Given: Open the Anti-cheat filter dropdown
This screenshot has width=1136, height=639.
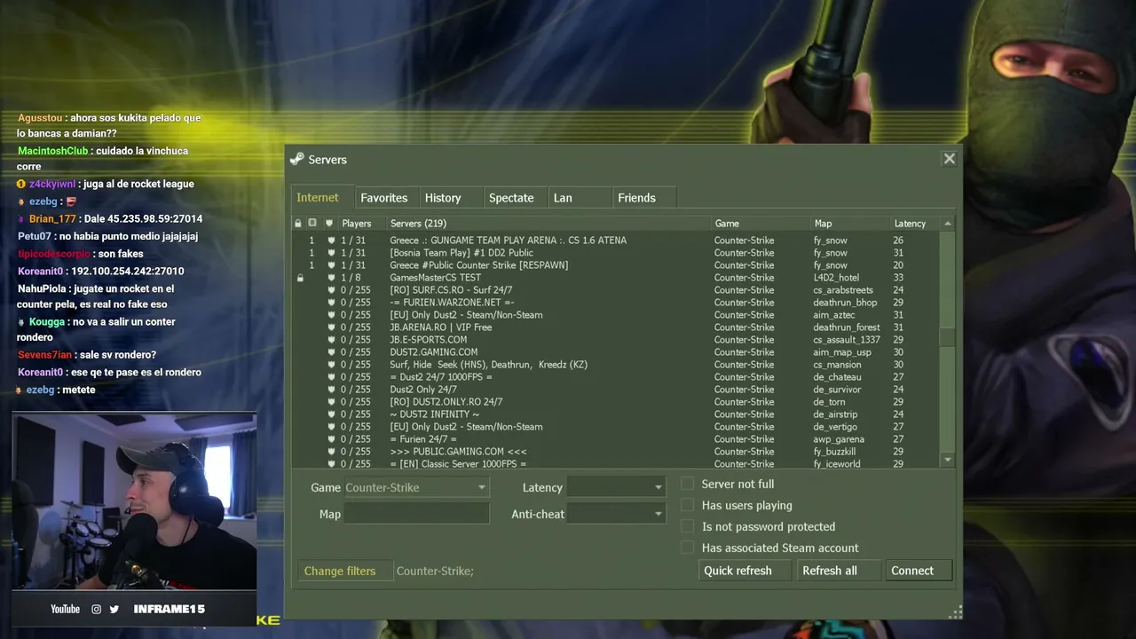Looking at the screenshot, I should click(616, 514).
